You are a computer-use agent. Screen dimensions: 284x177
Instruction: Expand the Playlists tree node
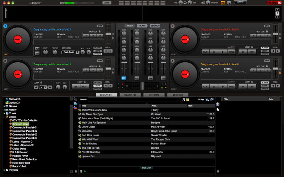(4, 170)
